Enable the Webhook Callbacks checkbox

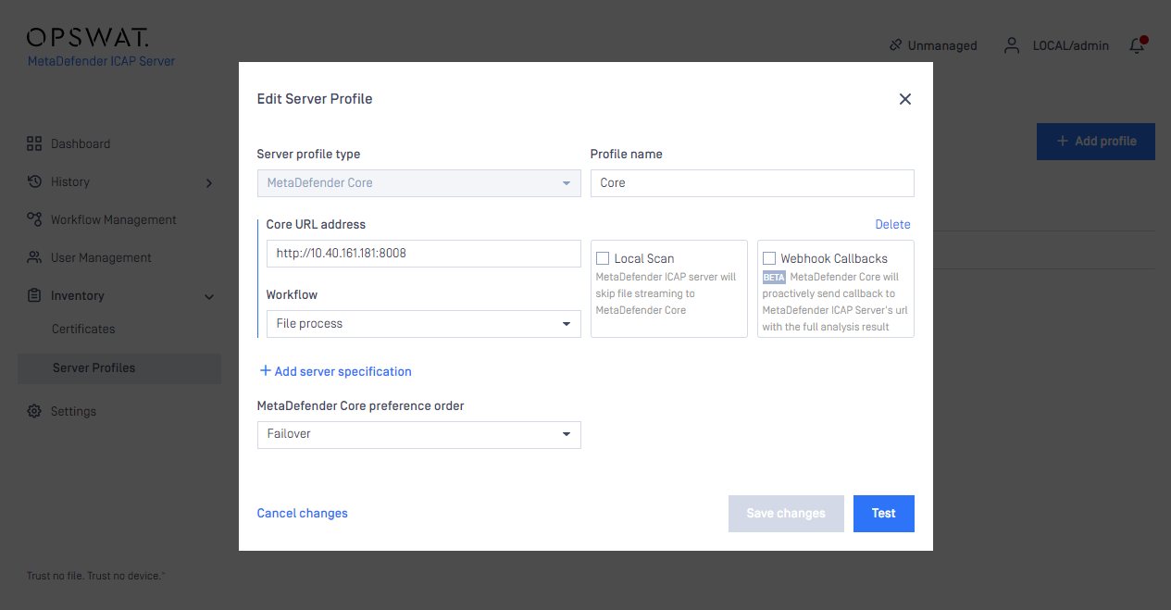coord(769,258)
